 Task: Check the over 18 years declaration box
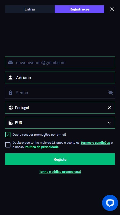pos(8,145)
